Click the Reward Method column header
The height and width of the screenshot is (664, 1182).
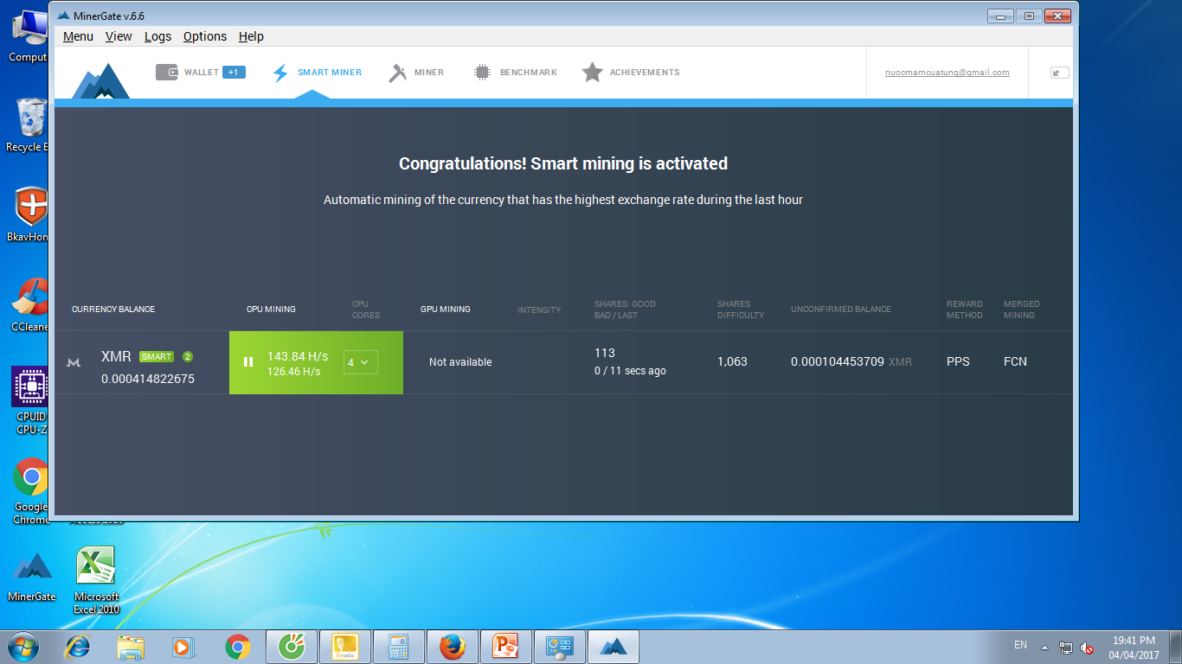965,310
